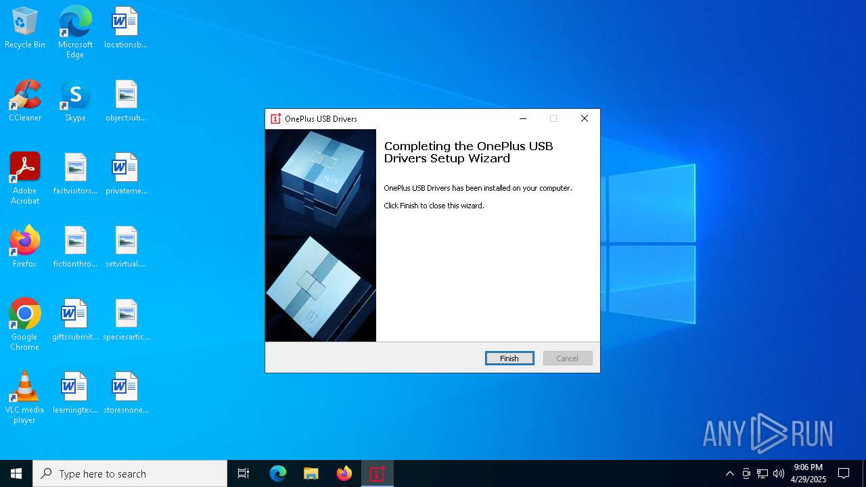Click the OnePlus logo in title bar

click(x=275, y=118)
